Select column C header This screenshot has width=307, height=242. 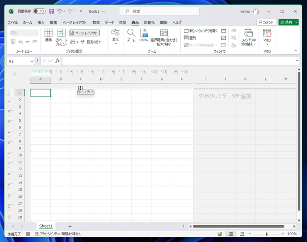81,79
